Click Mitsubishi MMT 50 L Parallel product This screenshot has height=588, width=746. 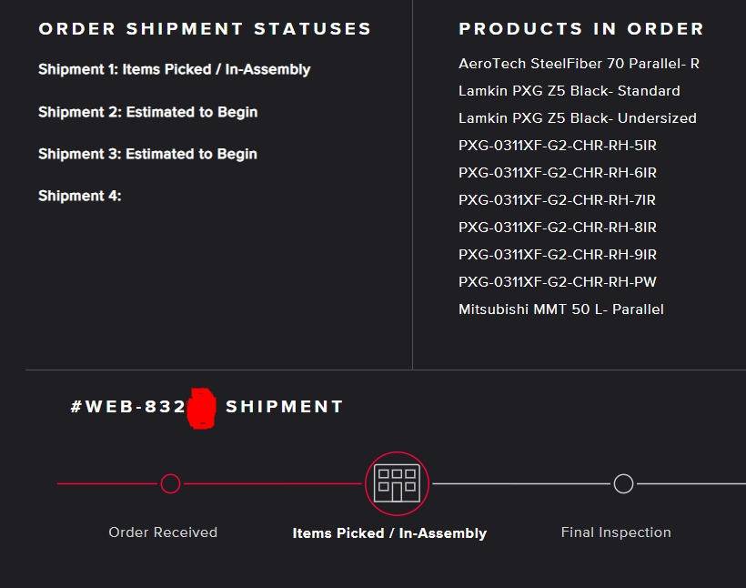coord(560,309)
